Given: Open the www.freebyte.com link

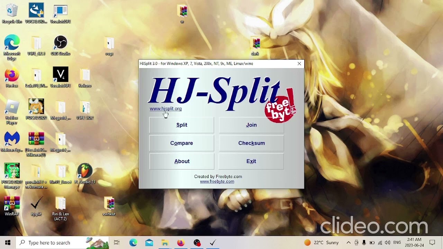Looking at the screenshot, I should (217, 182).
